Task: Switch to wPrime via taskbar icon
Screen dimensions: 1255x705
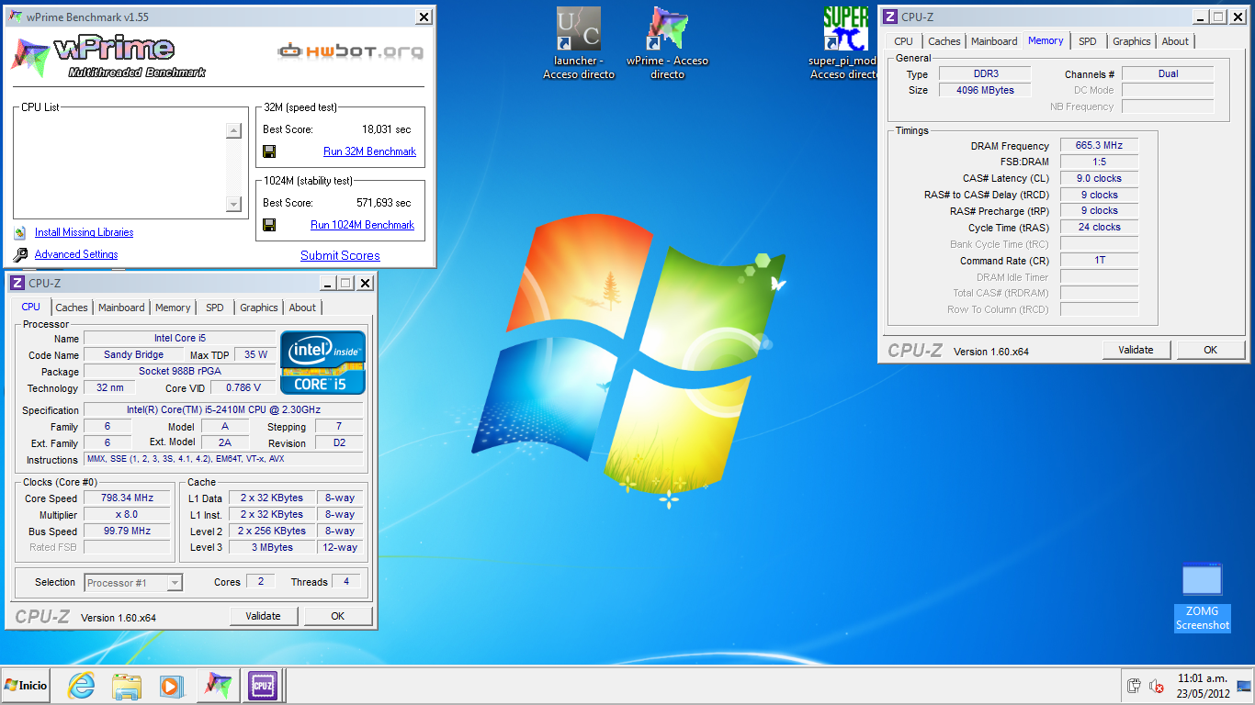Action: tap(218, 686)
